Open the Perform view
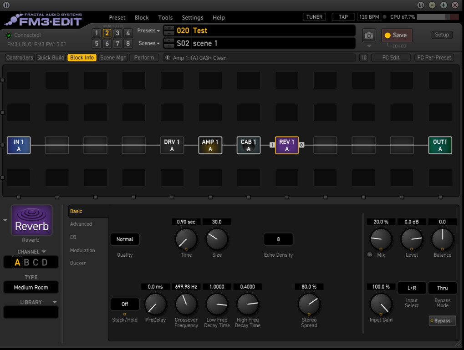The height and width of the screenshot is (350, 464). (x=144, y=57)
